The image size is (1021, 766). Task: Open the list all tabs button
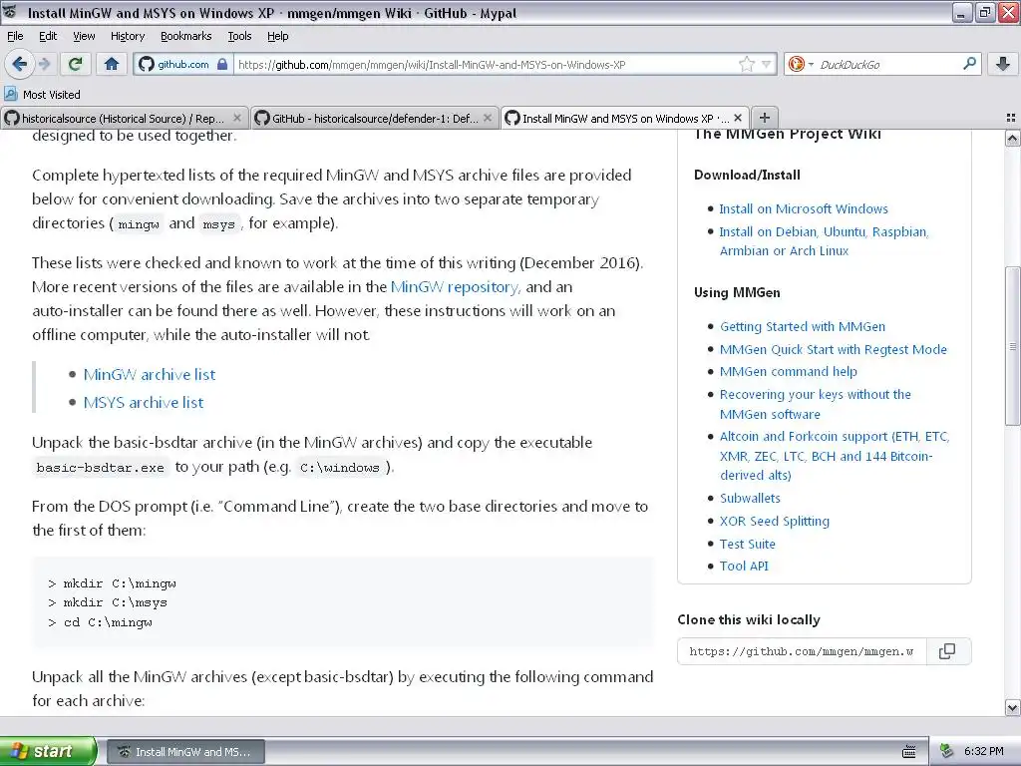pos(1011,118)
